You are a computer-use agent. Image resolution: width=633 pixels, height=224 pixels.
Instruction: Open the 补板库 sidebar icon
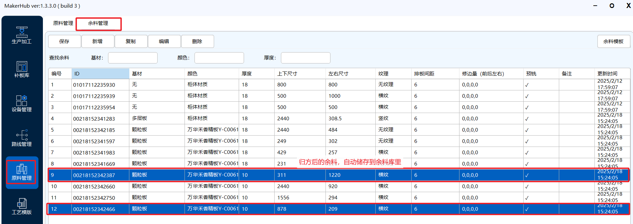(22, 69)
